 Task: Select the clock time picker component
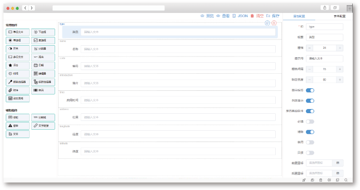(x=18, y=74)
